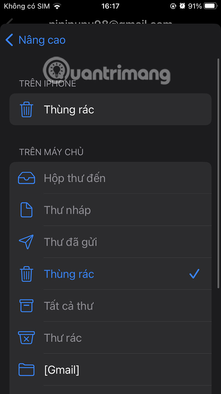Toggle the checkmark on Thùng rác row
The height and width of the screenshot is (394, 221).
tap(194, 274)
